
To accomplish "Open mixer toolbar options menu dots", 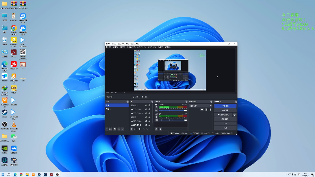I will [160, 129].
